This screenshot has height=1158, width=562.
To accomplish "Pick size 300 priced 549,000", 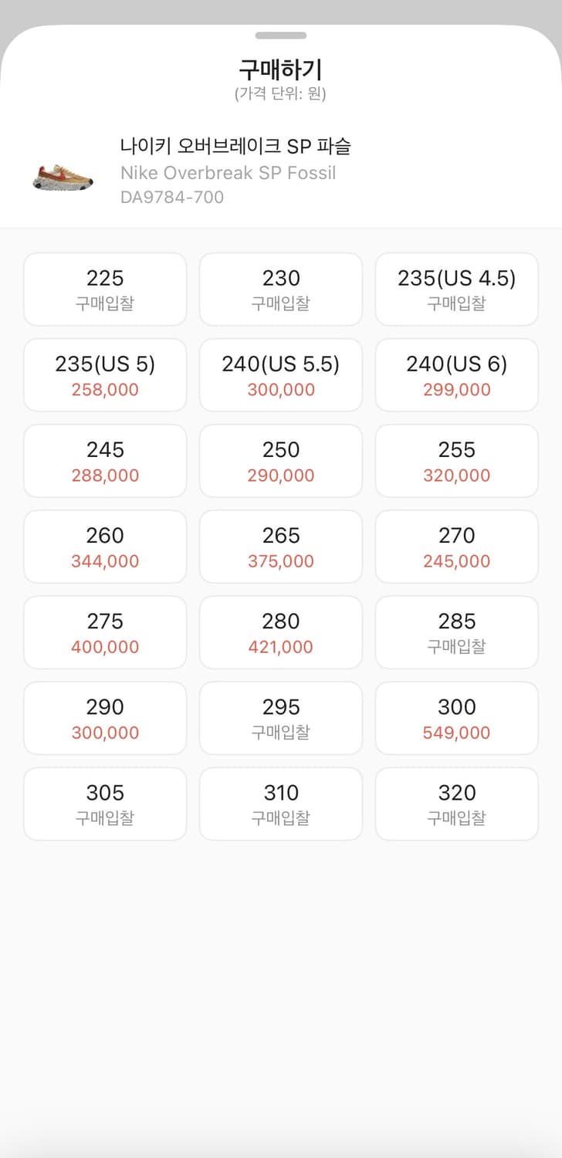I will point(456,718).
